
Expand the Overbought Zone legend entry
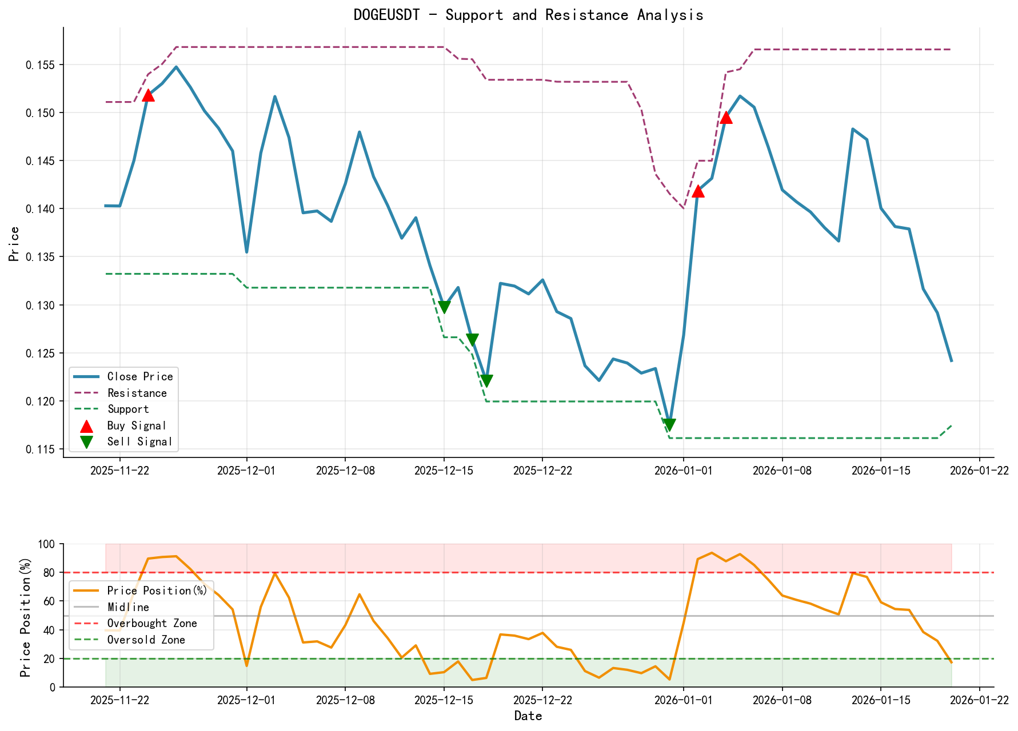click(x=153, y=624)
